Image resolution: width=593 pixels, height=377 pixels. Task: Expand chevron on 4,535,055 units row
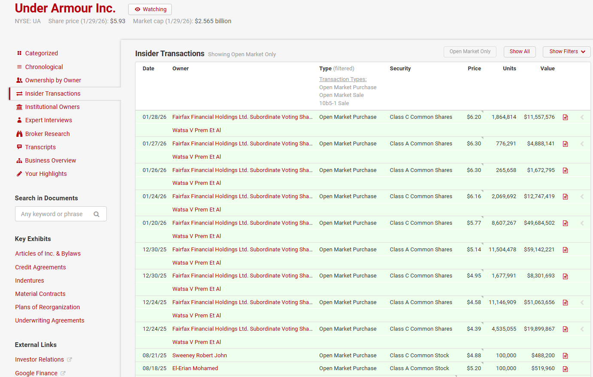[582, 329]
